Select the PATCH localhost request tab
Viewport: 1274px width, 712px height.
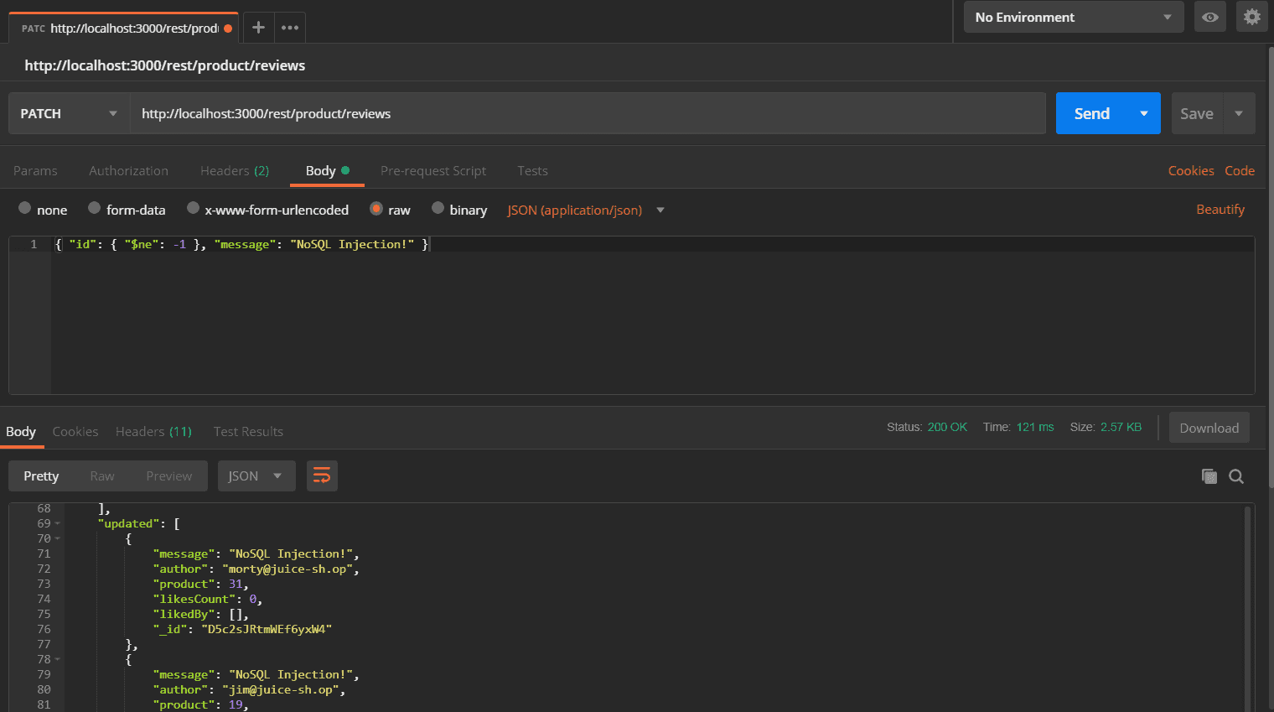(124, 28)
